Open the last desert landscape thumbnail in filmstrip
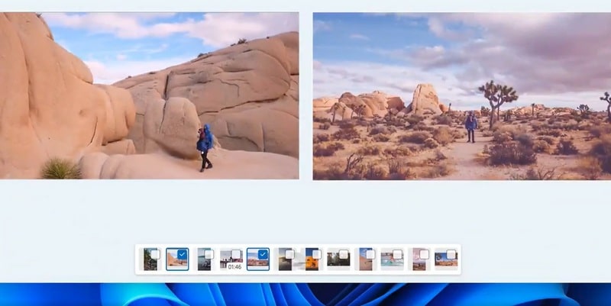Screen dimensions: 611x306 click(x=445, y=261)
